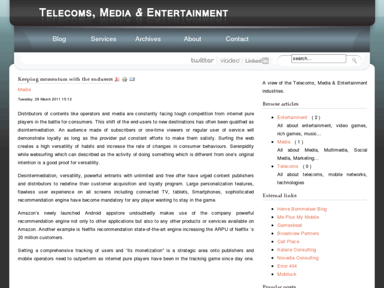Click the email article icon
384x288 pixels.
pyautogui.click(x=132, y=79)
